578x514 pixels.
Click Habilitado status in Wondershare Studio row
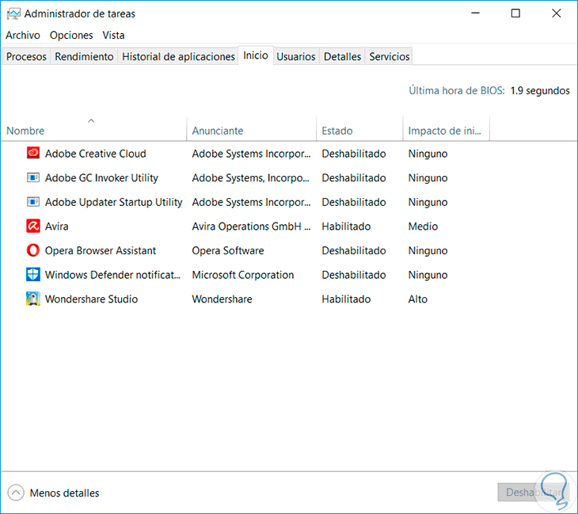tap(346, 299)
